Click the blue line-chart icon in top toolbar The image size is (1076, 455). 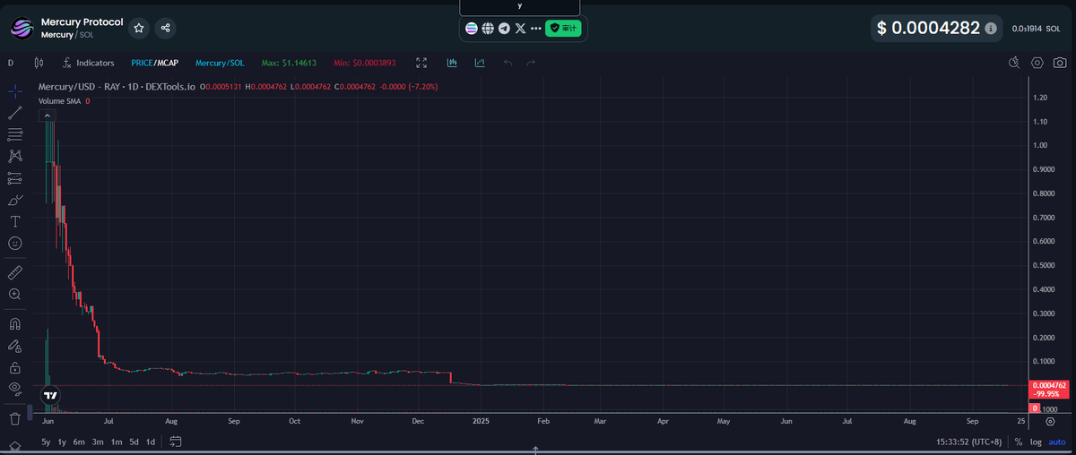tap(481, 63)
